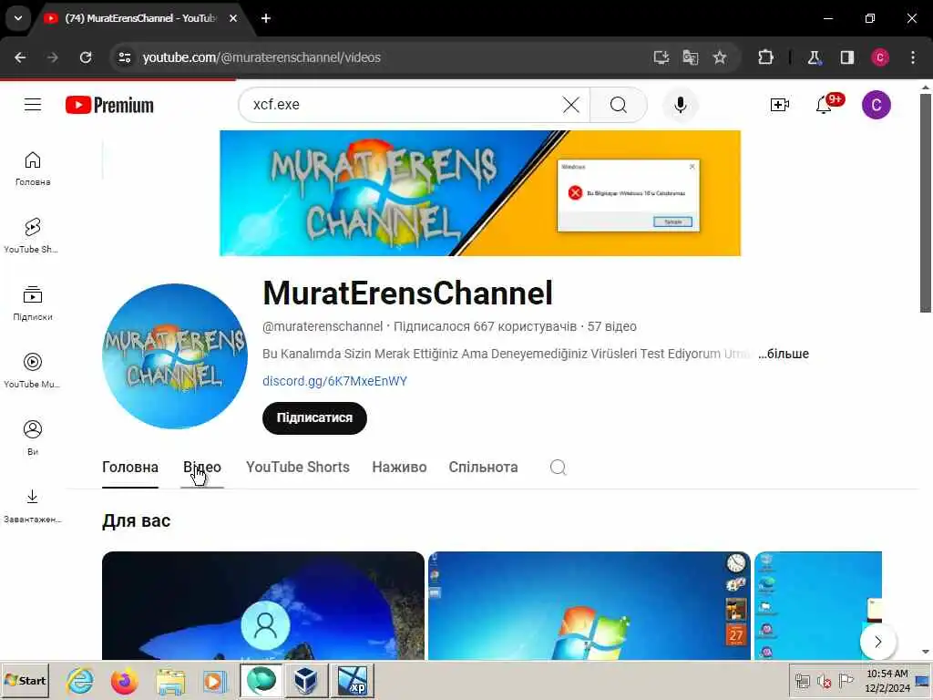933x700 pixels.
Task: Start voice search with microphone
Action: point(680,105)
